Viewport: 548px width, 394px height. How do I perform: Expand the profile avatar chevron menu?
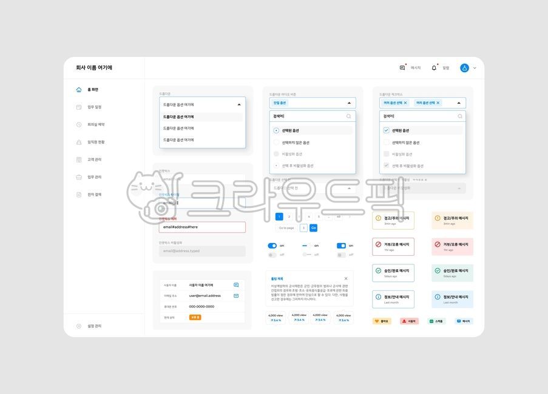pyautogui.click(x=475, y=68)
